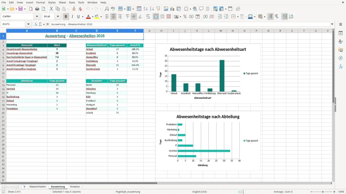Increase indent icon
The width and height of the screenshot is (346, 194).
(x=220, y=17)
